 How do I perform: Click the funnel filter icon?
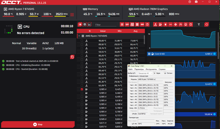click(x=199, y=24)
